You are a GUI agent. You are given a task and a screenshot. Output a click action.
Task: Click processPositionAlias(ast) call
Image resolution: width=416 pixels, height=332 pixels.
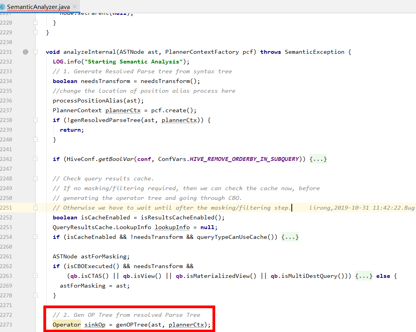click(x=96, y=101)
